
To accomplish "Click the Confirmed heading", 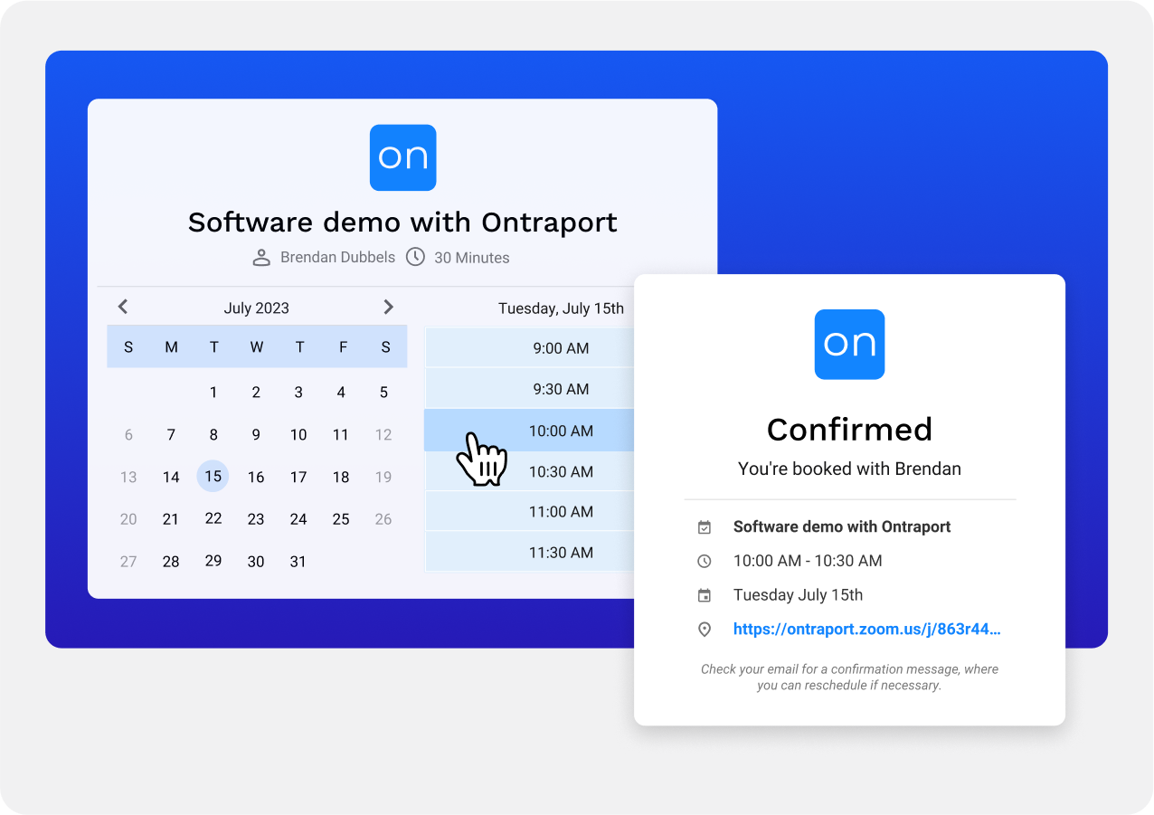I will tap(849, 429).
